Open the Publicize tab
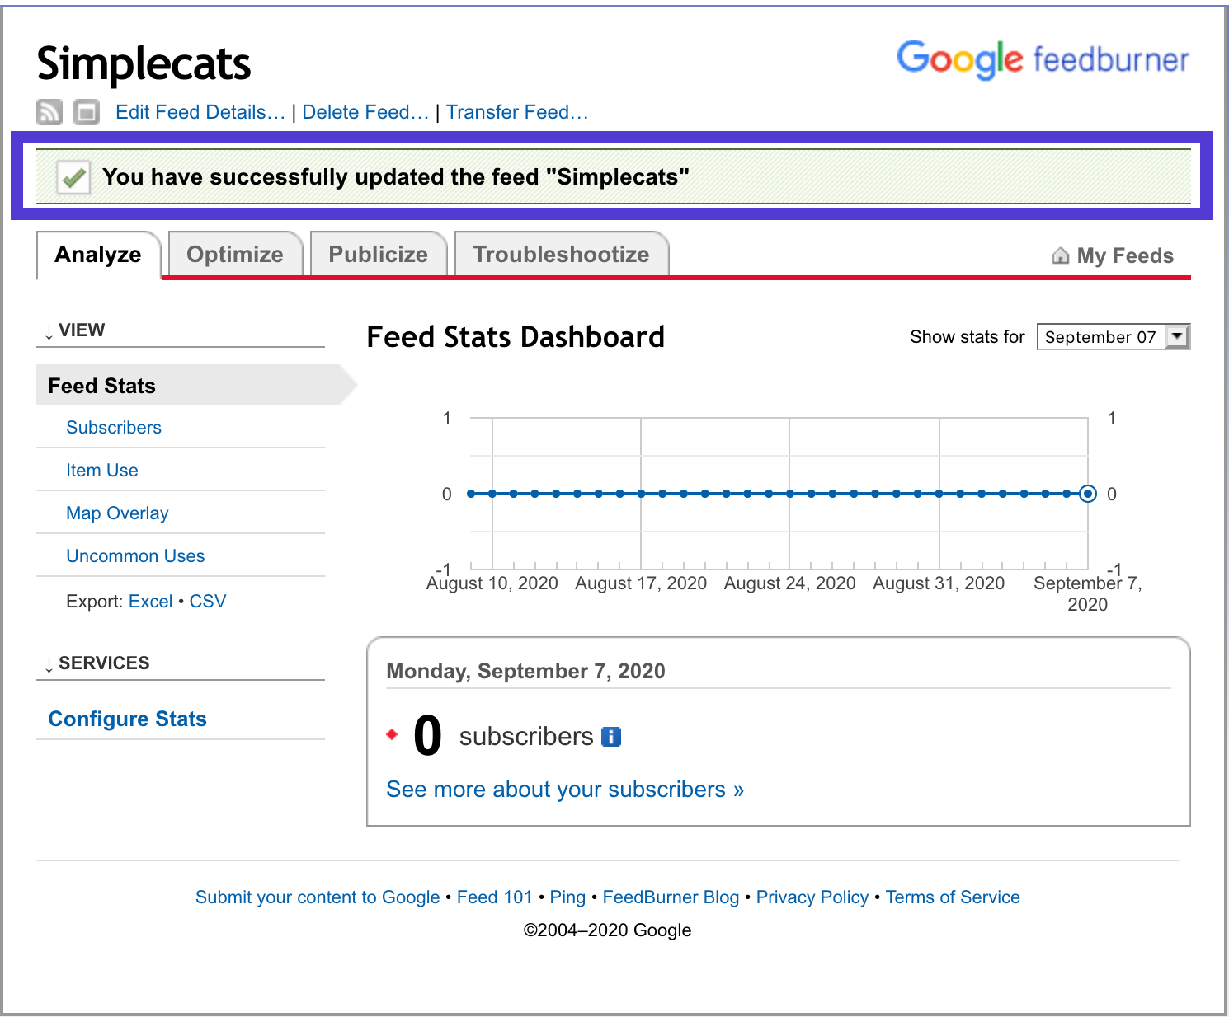 378,255
